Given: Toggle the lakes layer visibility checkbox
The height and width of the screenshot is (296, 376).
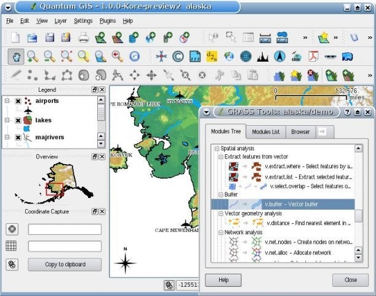Looking at the screenshot, I should click(18, 120).
